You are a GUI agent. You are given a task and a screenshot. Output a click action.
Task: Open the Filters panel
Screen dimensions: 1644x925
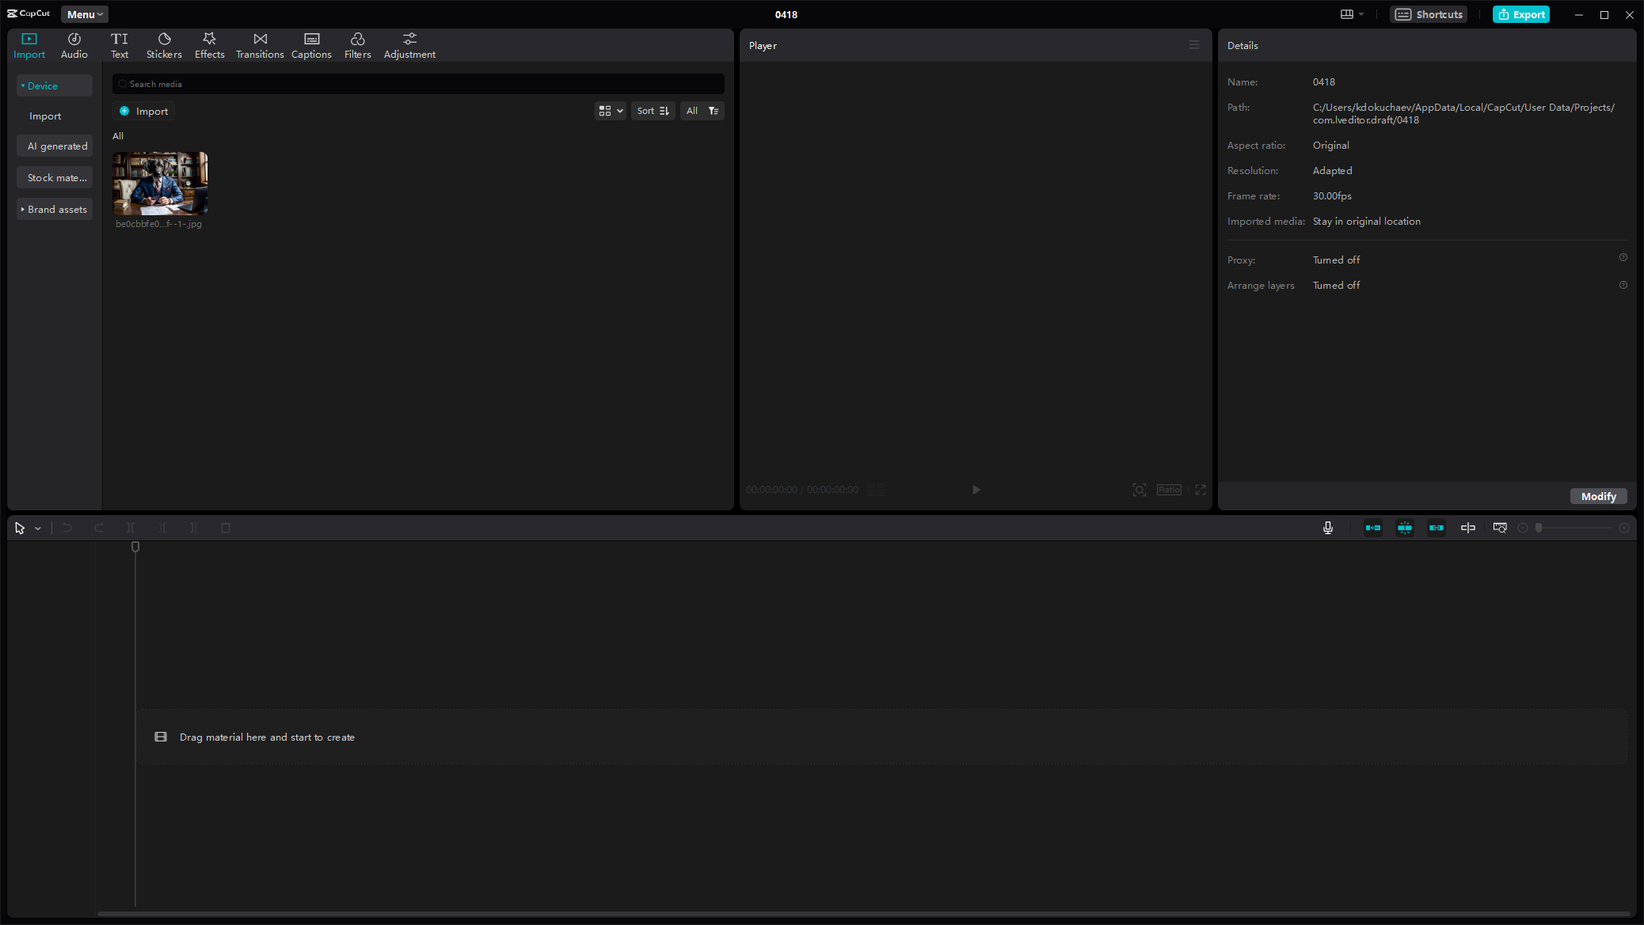click(x=357, y=45)
